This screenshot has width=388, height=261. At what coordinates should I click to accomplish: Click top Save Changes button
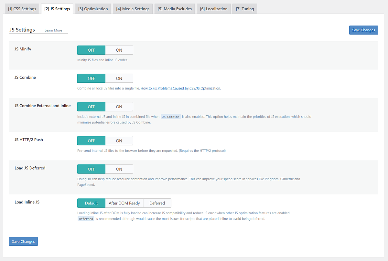pos(363,30)
